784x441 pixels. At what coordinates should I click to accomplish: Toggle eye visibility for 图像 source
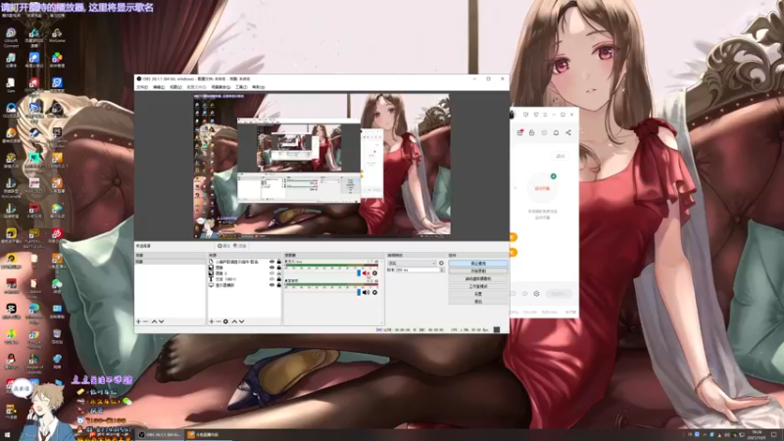click(x=272, y=268)
